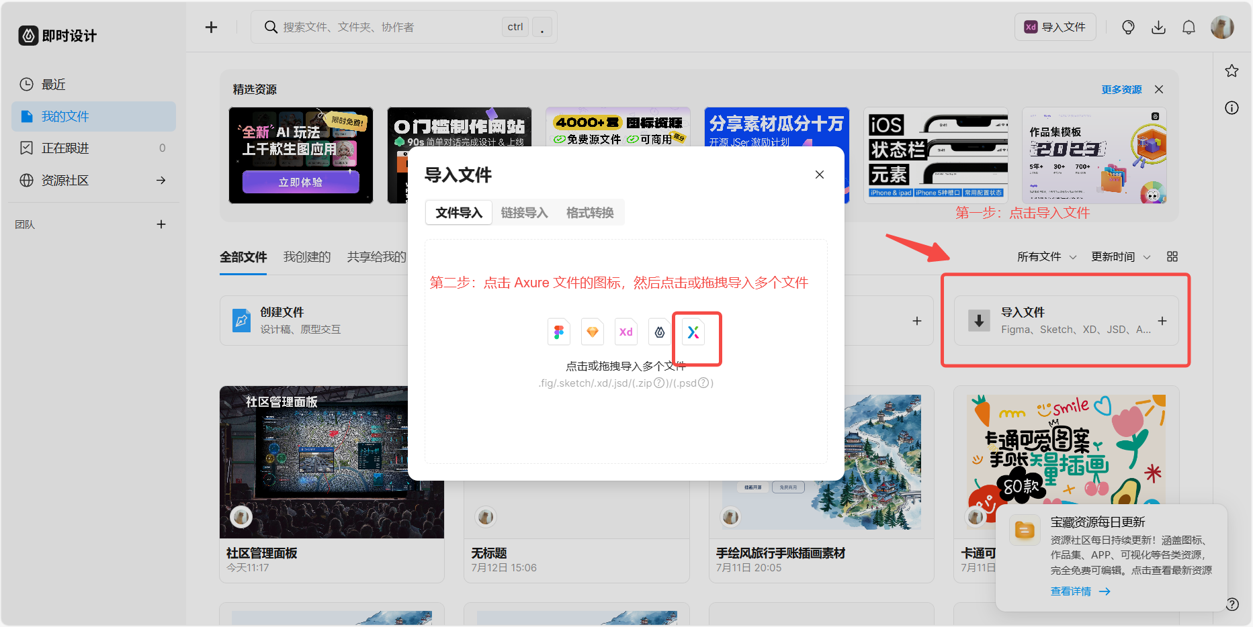Click the star favorites icon on right rail

click(1232, 70)
